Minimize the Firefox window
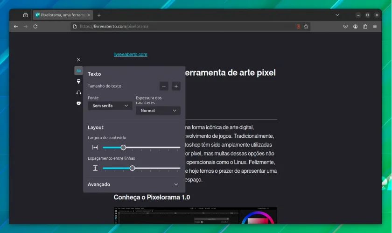The height and width of the screenshot is (233, 392). point(358,15)
